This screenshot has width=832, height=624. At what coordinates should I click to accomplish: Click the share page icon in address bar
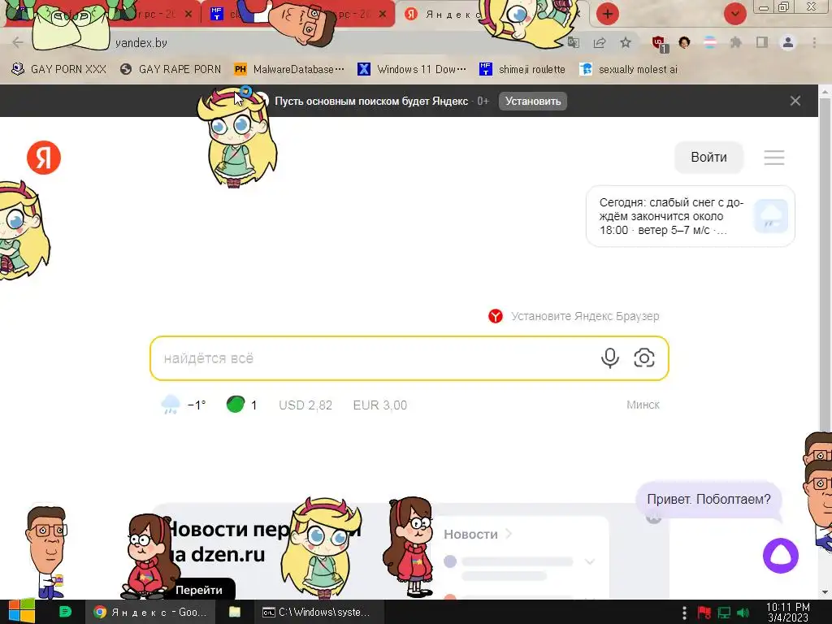[600, 42]
